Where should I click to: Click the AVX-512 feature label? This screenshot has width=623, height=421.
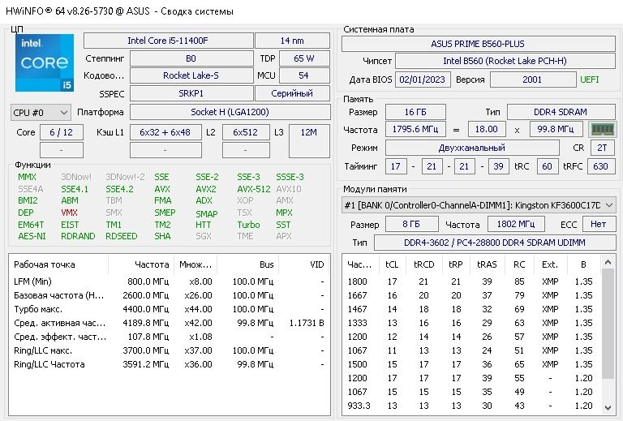point(253,189)
